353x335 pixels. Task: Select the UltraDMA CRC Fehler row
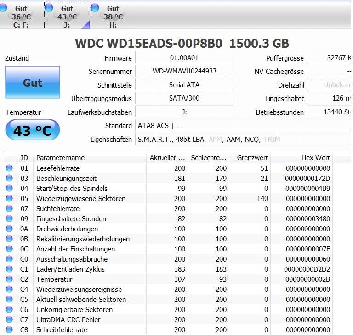(168, 319)
